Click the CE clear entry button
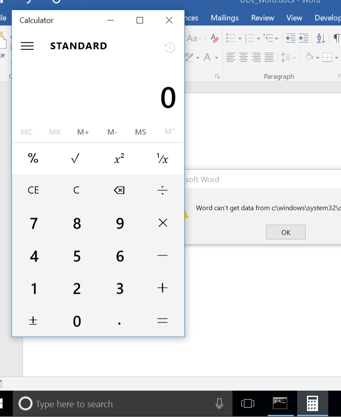This screenshot has height=417, width=341. 33,190
